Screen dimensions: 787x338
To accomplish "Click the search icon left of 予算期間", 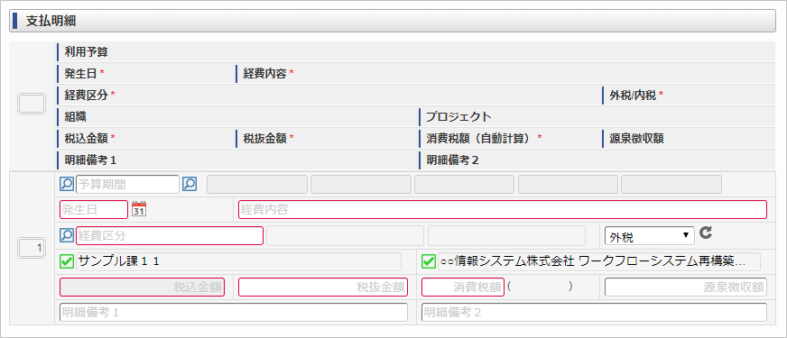I will [66, 184].
